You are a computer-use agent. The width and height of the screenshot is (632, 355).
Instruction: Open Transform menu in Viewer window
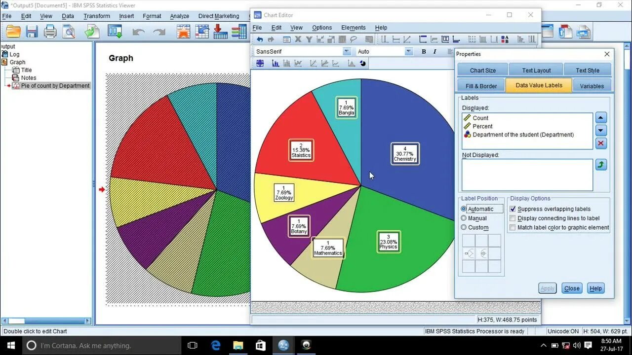(x=97, y=16)
